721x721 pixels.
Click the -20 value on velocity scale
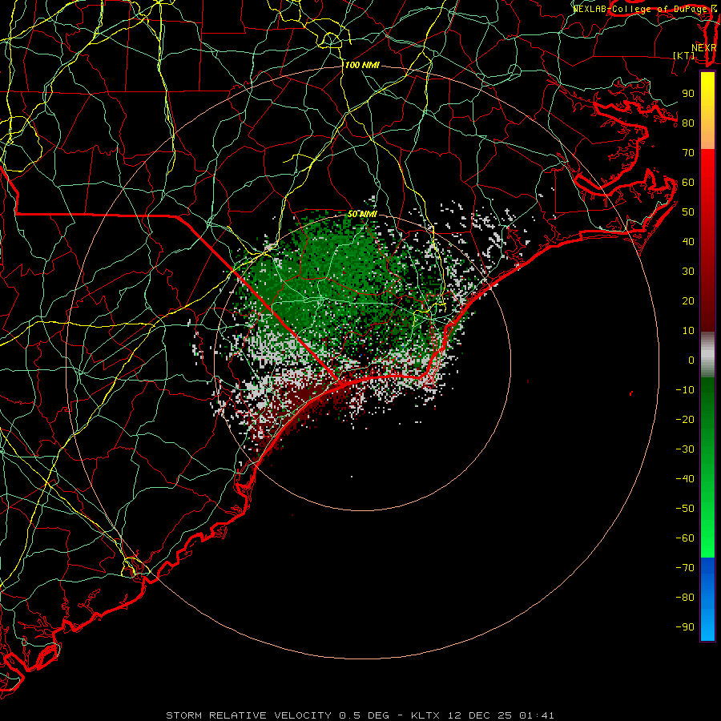pos(685,419)
